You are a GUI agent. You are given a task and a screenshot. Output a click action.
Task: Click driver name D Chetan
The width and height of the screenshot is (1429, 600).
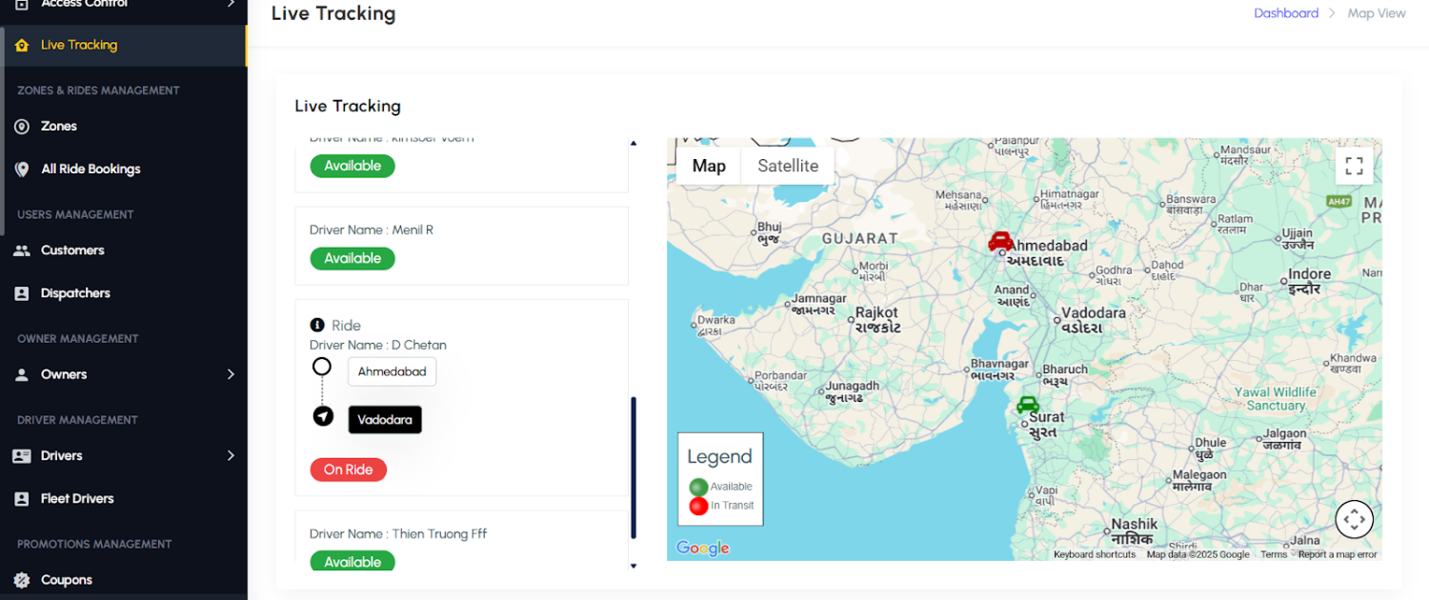419,345
